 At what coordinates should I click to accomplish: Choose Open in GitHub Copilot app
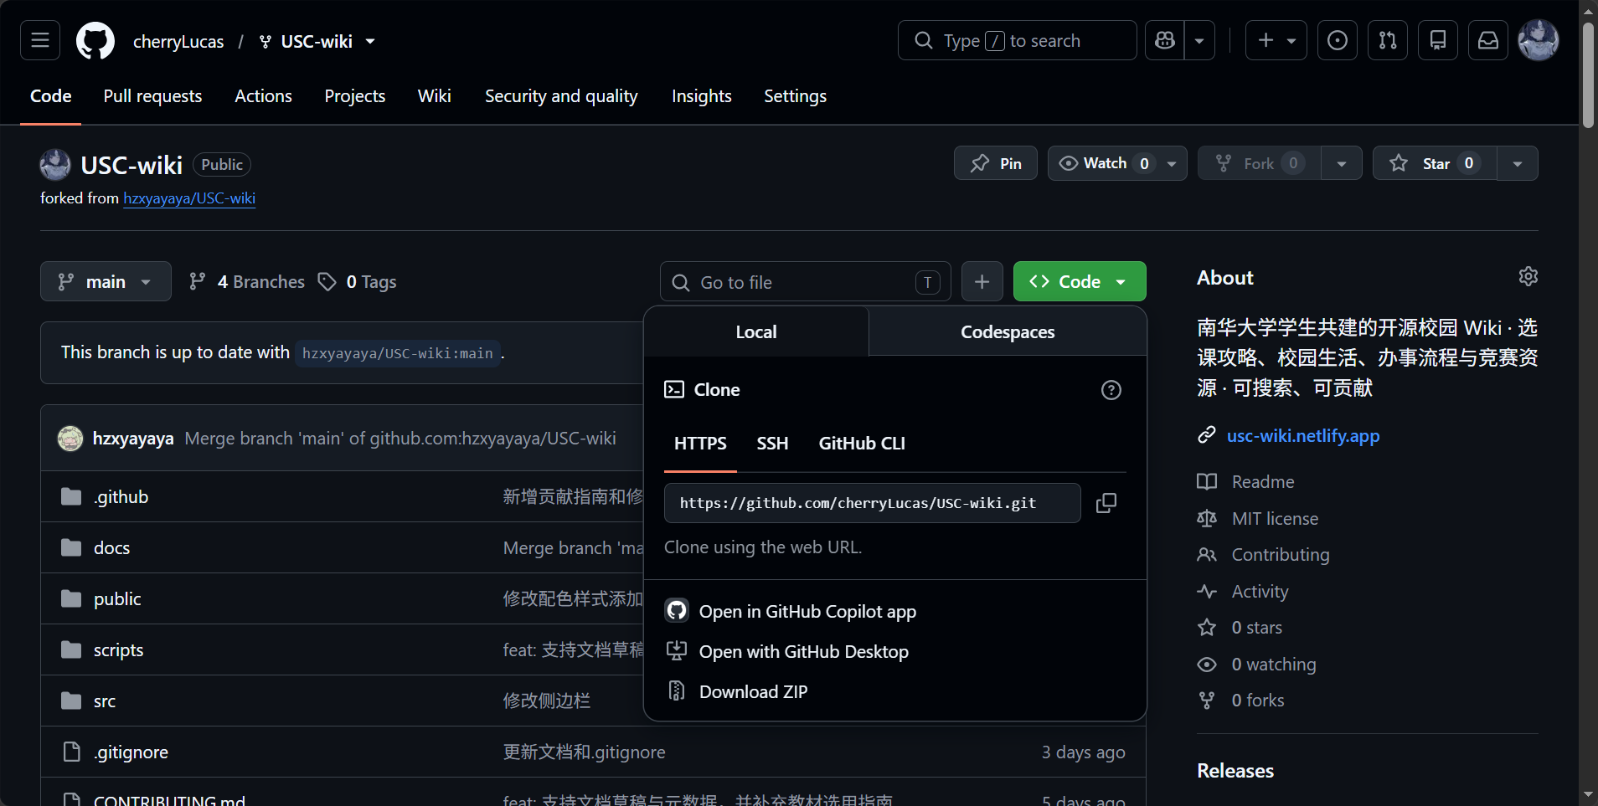807,612
